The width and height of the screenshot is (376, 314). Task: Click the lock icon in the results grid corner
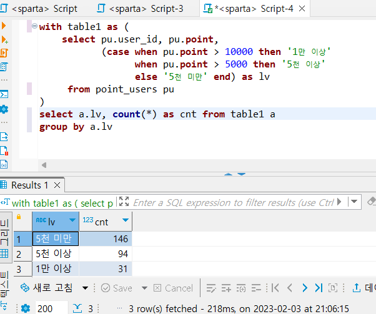pyautogui.click(x=19, y=217)
